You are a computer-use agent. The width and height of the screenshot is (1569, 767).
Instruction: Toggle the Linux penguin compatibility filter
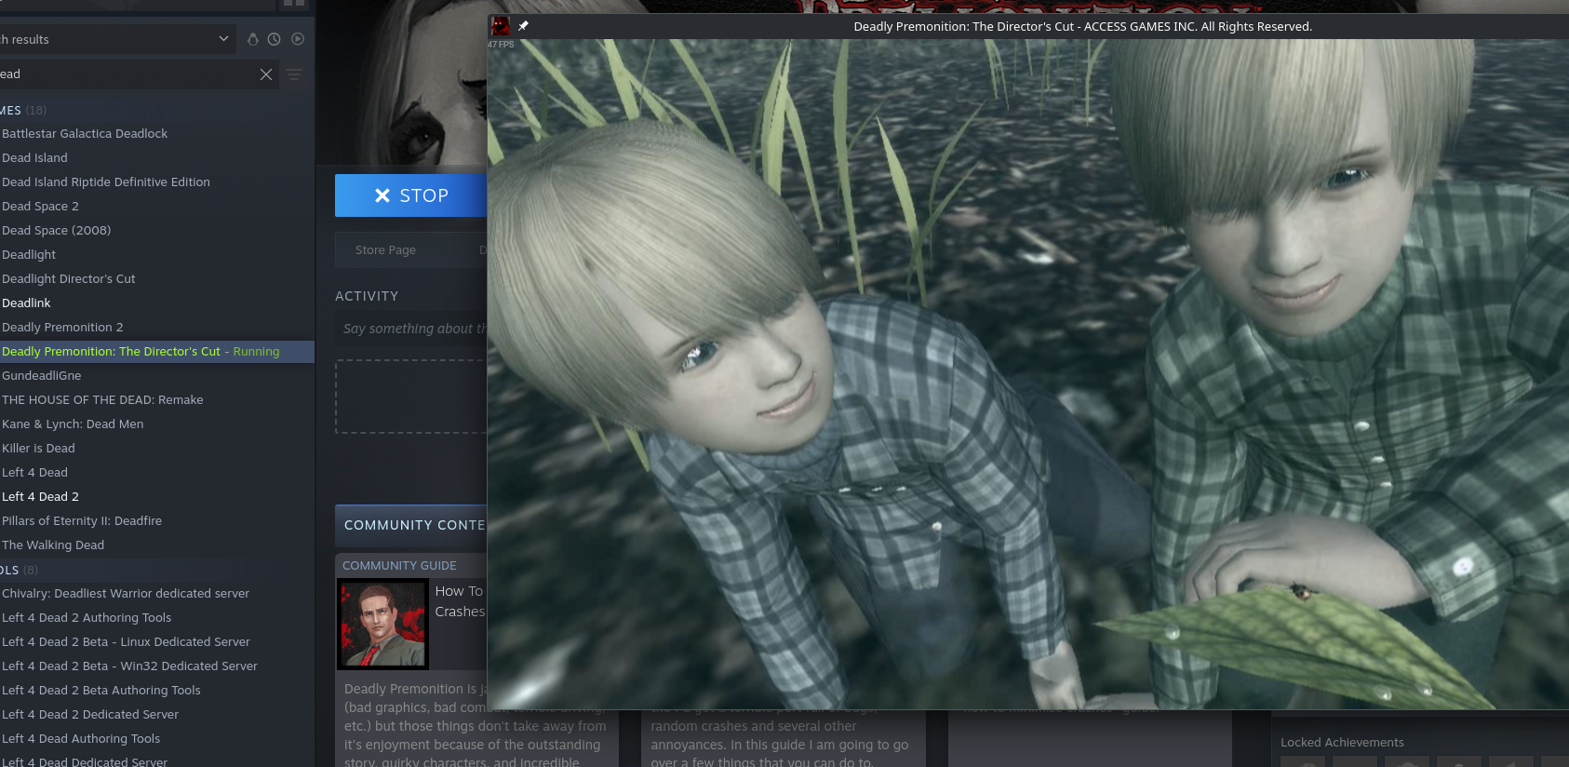252,39
